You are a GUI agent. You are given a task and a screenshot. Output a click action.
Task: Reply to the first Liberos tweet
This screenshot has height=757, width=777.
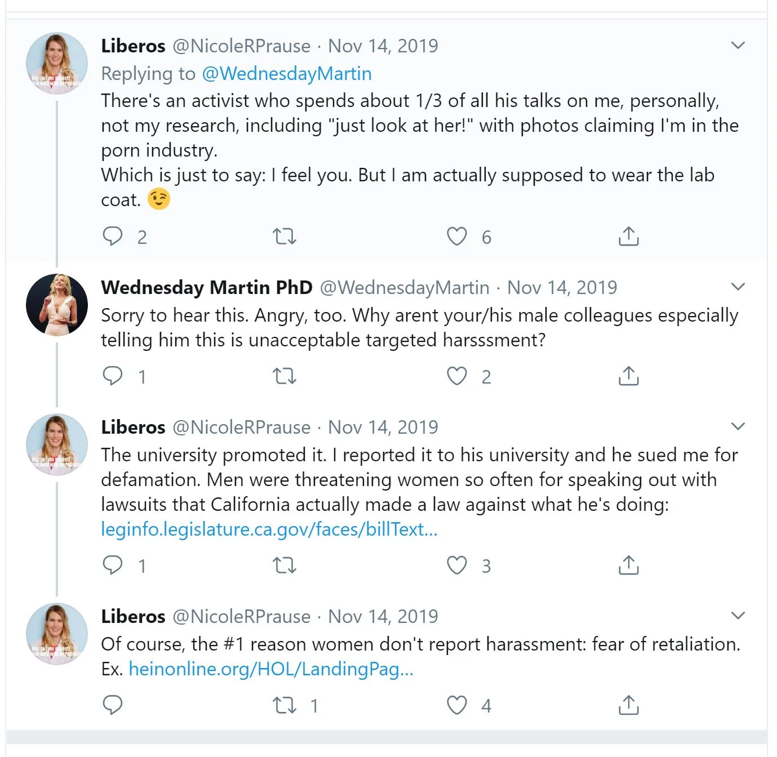click(113, 236)
